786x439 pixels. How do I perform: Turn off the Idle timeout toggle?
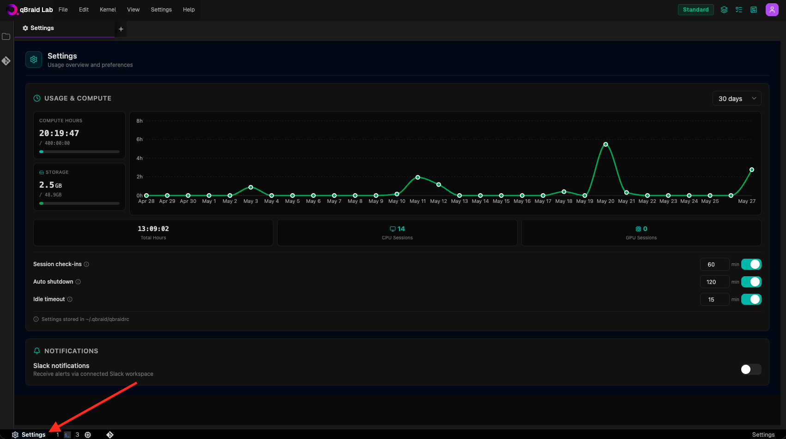(751, 299)
